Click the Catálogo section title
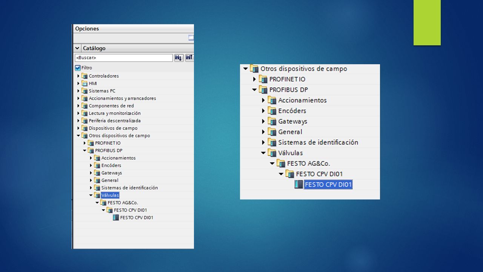The height and width of the screenshot is (272, 483). pyautogui.click(x=94, y=48)
